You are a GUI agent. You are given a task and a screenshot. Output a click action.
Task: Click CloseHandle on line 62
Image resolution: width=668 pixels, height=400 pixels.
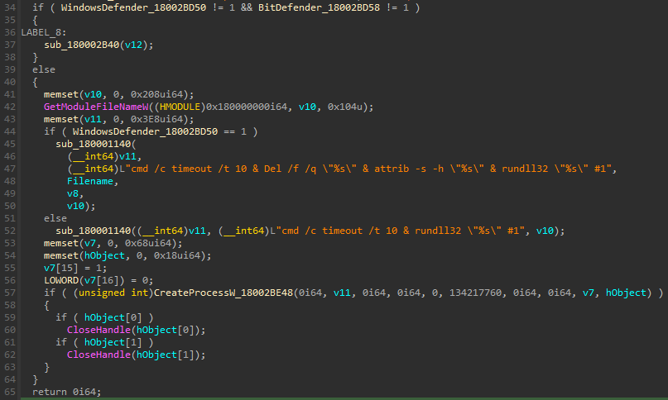click(x=99, y=355)
